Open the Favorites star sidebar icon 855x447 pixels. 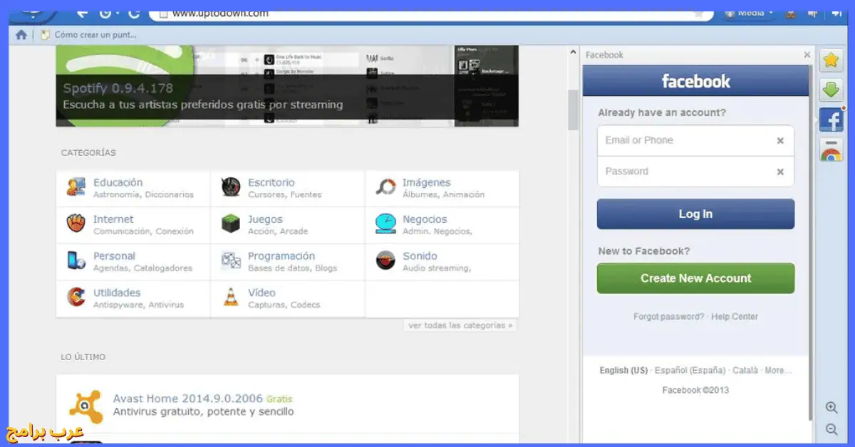click(x=831, y=61)
